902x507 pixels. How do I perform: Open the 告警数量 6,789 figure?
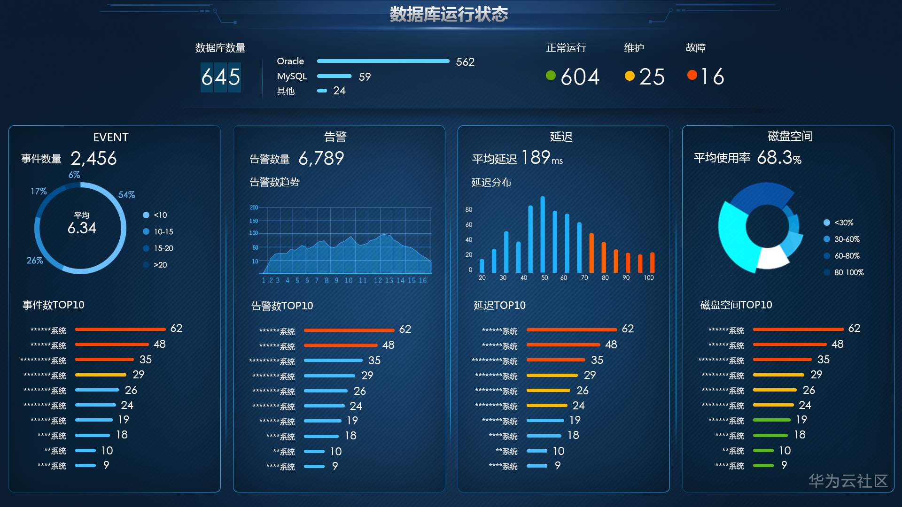[321, 158]
